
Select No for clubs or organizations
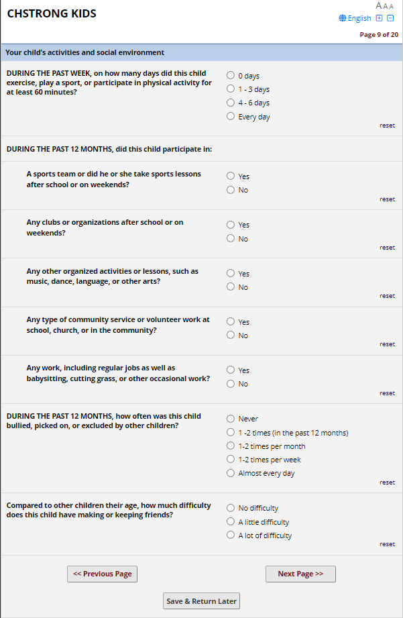[x=231, y=238]
